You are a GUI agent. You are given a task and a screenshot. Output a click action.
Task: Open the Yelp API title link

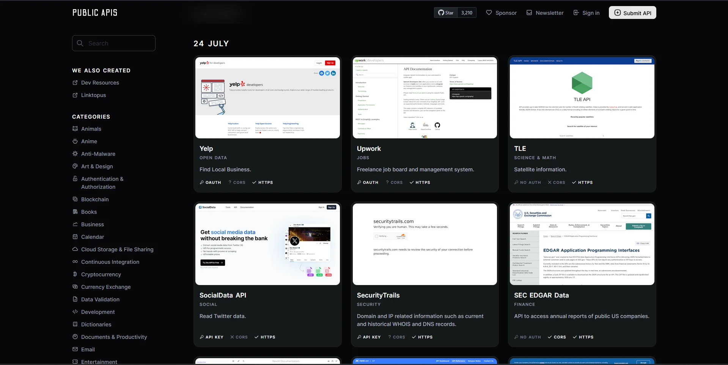tap(206, 149)
